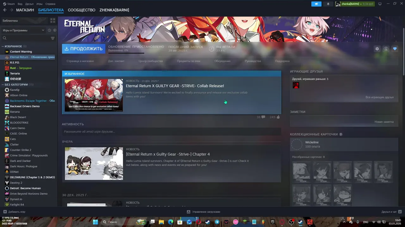The image size is (405, 227).
Task: Open Предметы за очки link
Action: tap(189, 61)
